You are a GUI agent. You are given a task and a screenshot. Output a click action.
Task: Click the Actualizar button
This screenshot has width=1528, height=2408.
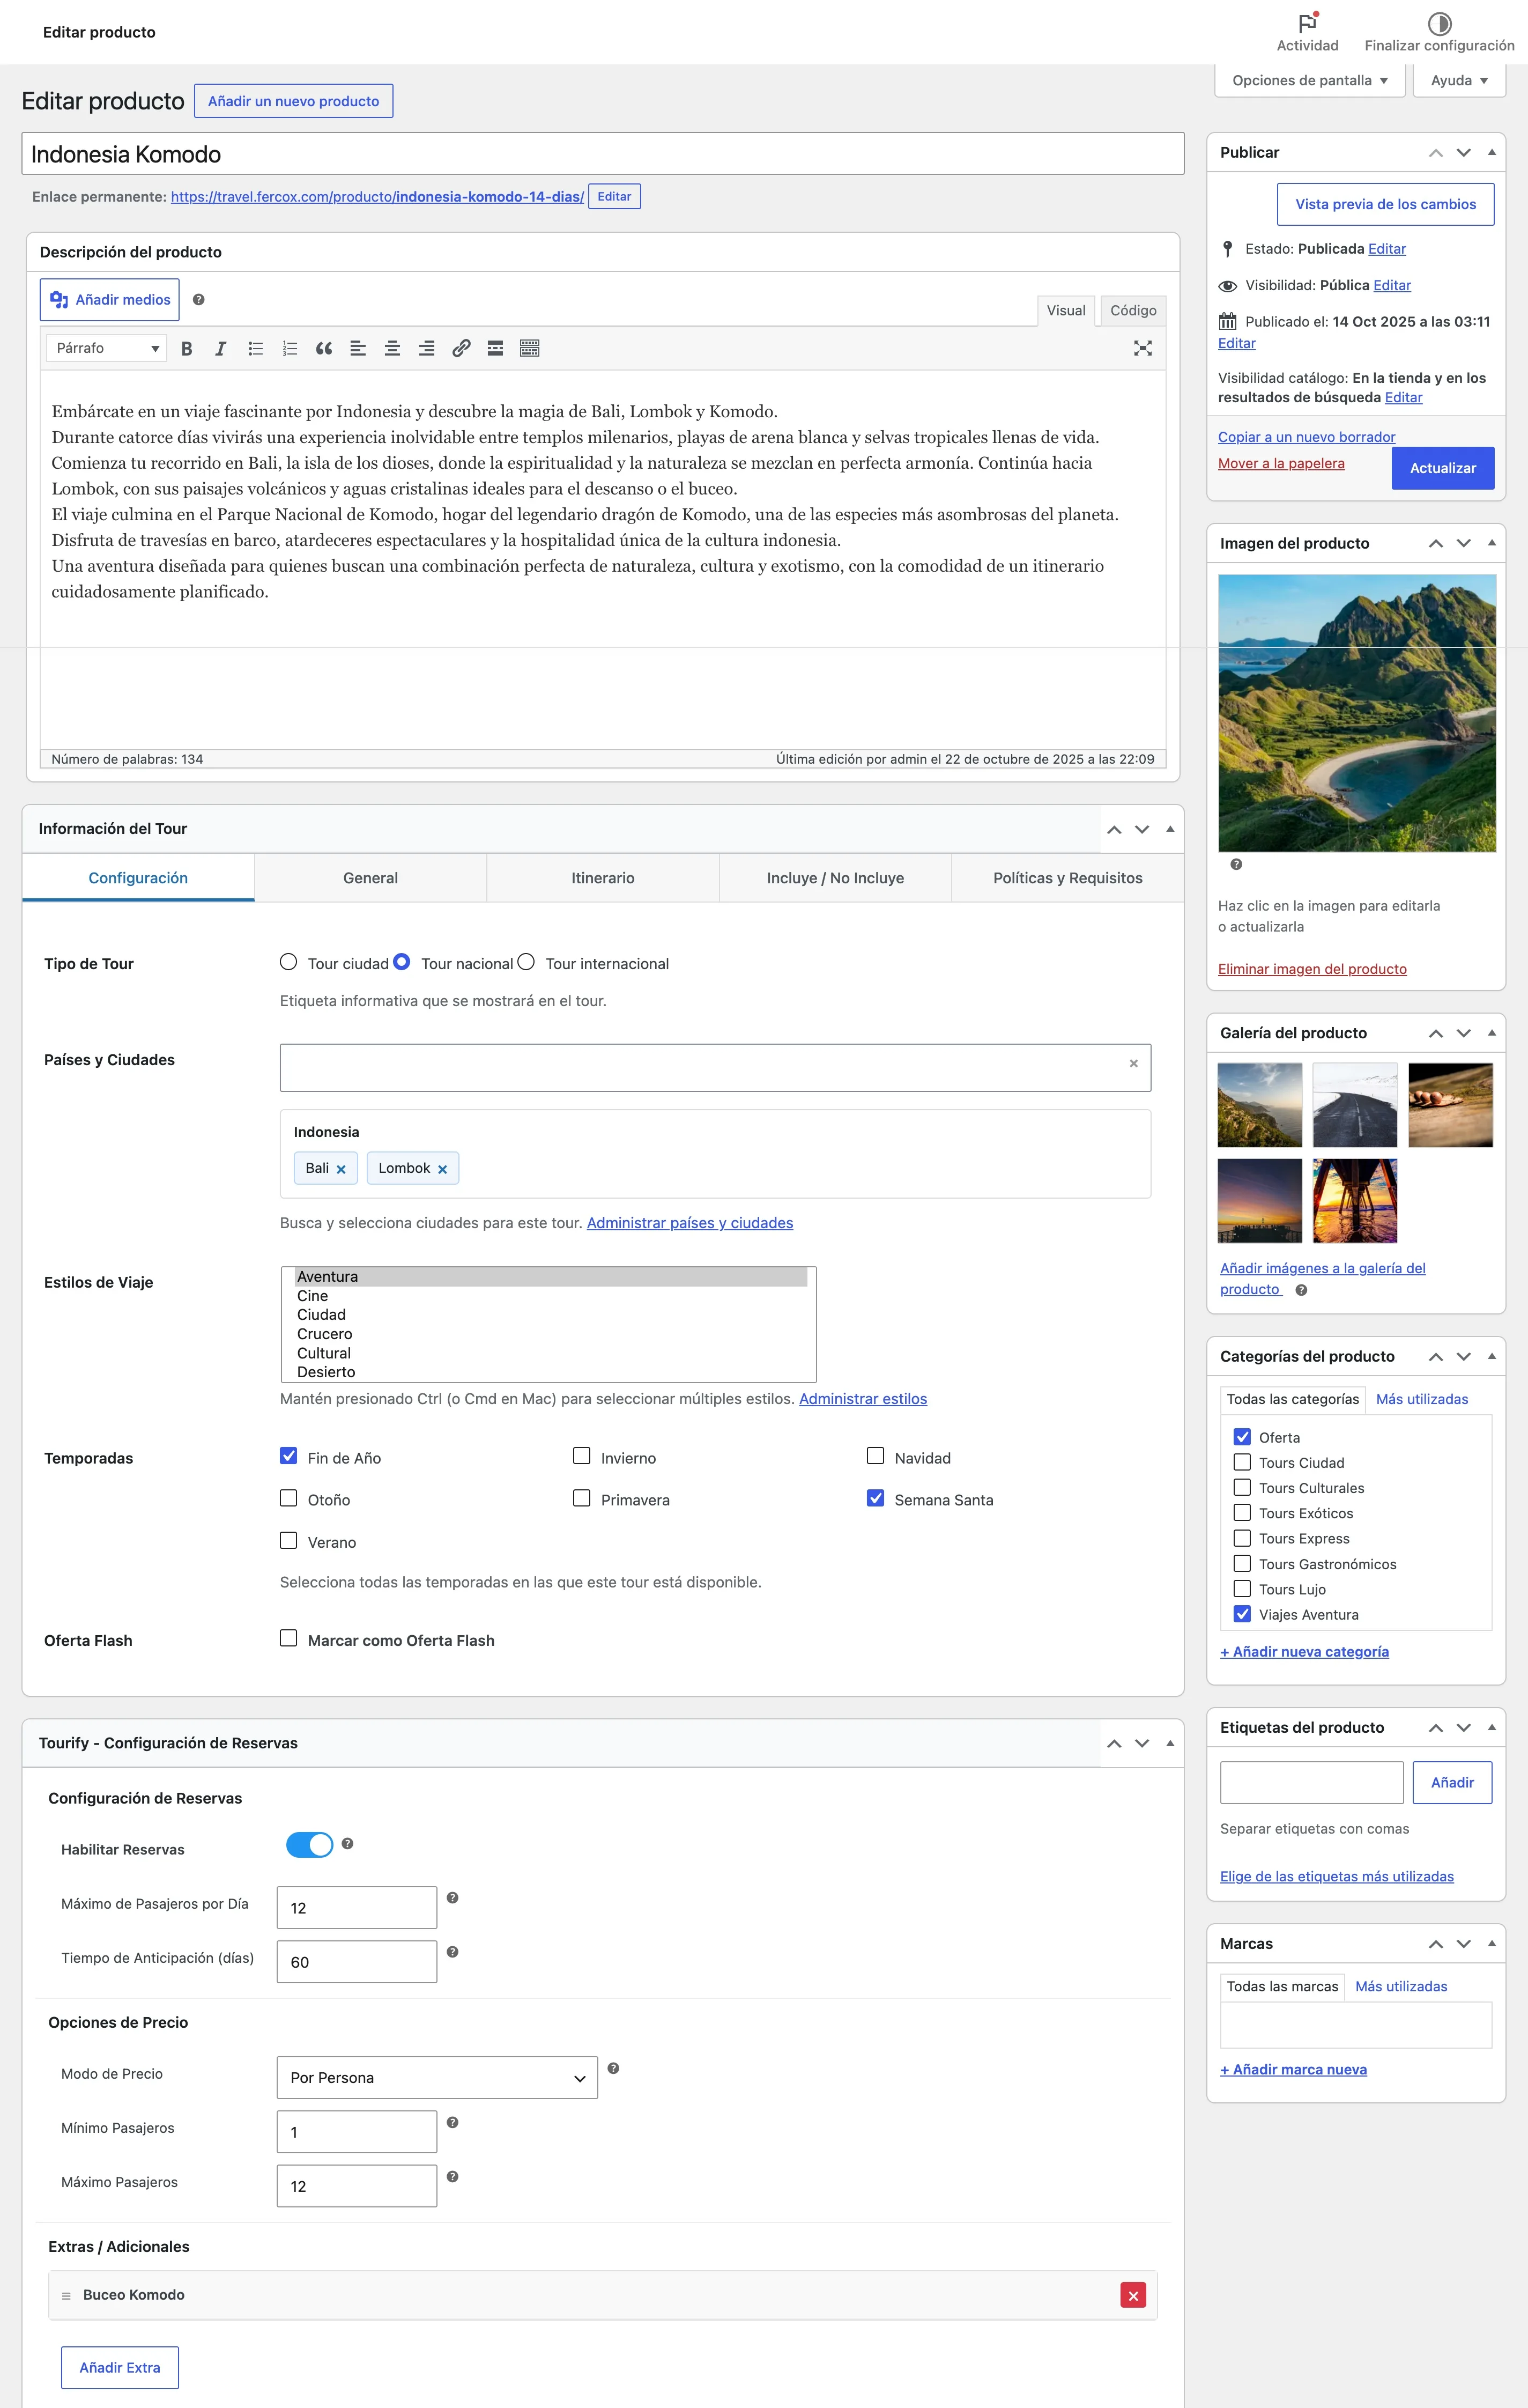1442,468
